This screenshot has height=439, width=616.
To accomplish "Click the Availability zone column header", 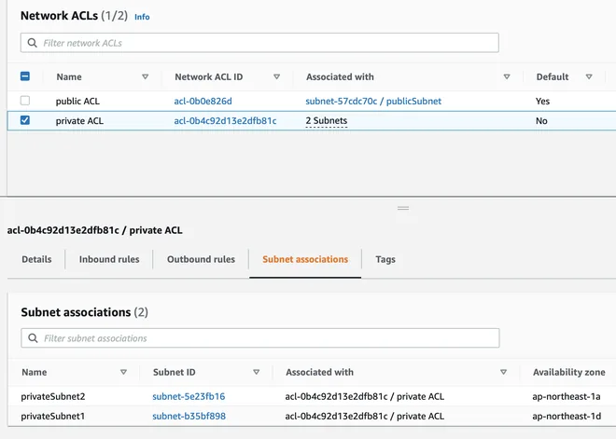I will click(x=568, y=372).
